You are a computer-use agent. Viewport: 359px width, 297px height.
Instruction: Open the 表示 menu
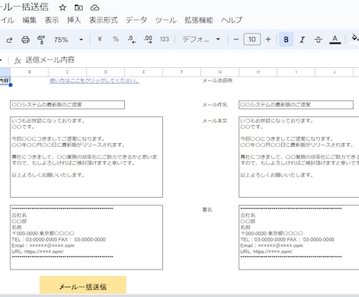52,20
